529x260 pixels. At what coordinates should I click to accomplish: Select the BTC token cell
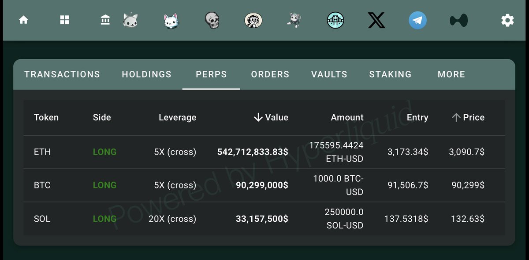coord(42,185)
